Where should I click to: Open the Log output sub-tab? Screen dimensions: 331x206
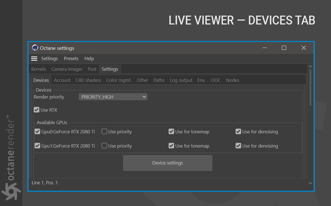pos(181,80)
